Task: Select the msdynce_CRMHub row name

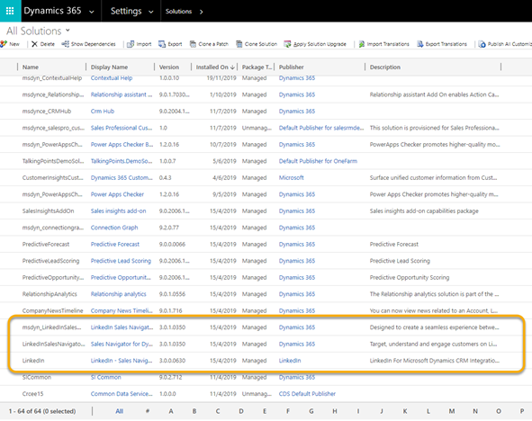Action: pos(47,112)
